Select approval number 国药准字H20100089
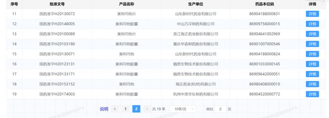The height and width of the screenshot is (118, 329). [x=57, y=34]
